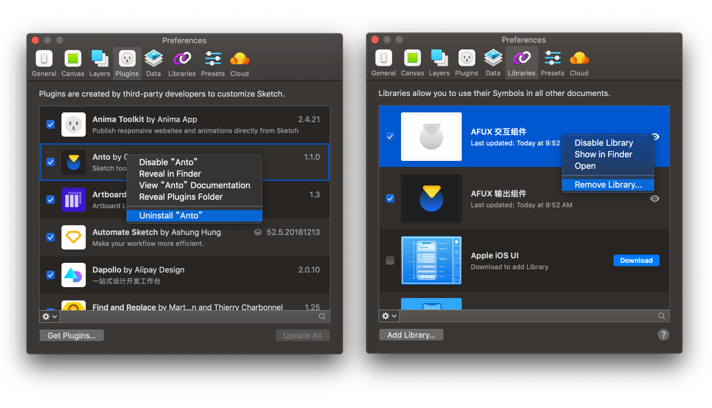Screen dimensions: 712x408
Task: Select Plugins tab in left Preferences window
Action: point(127,63)
